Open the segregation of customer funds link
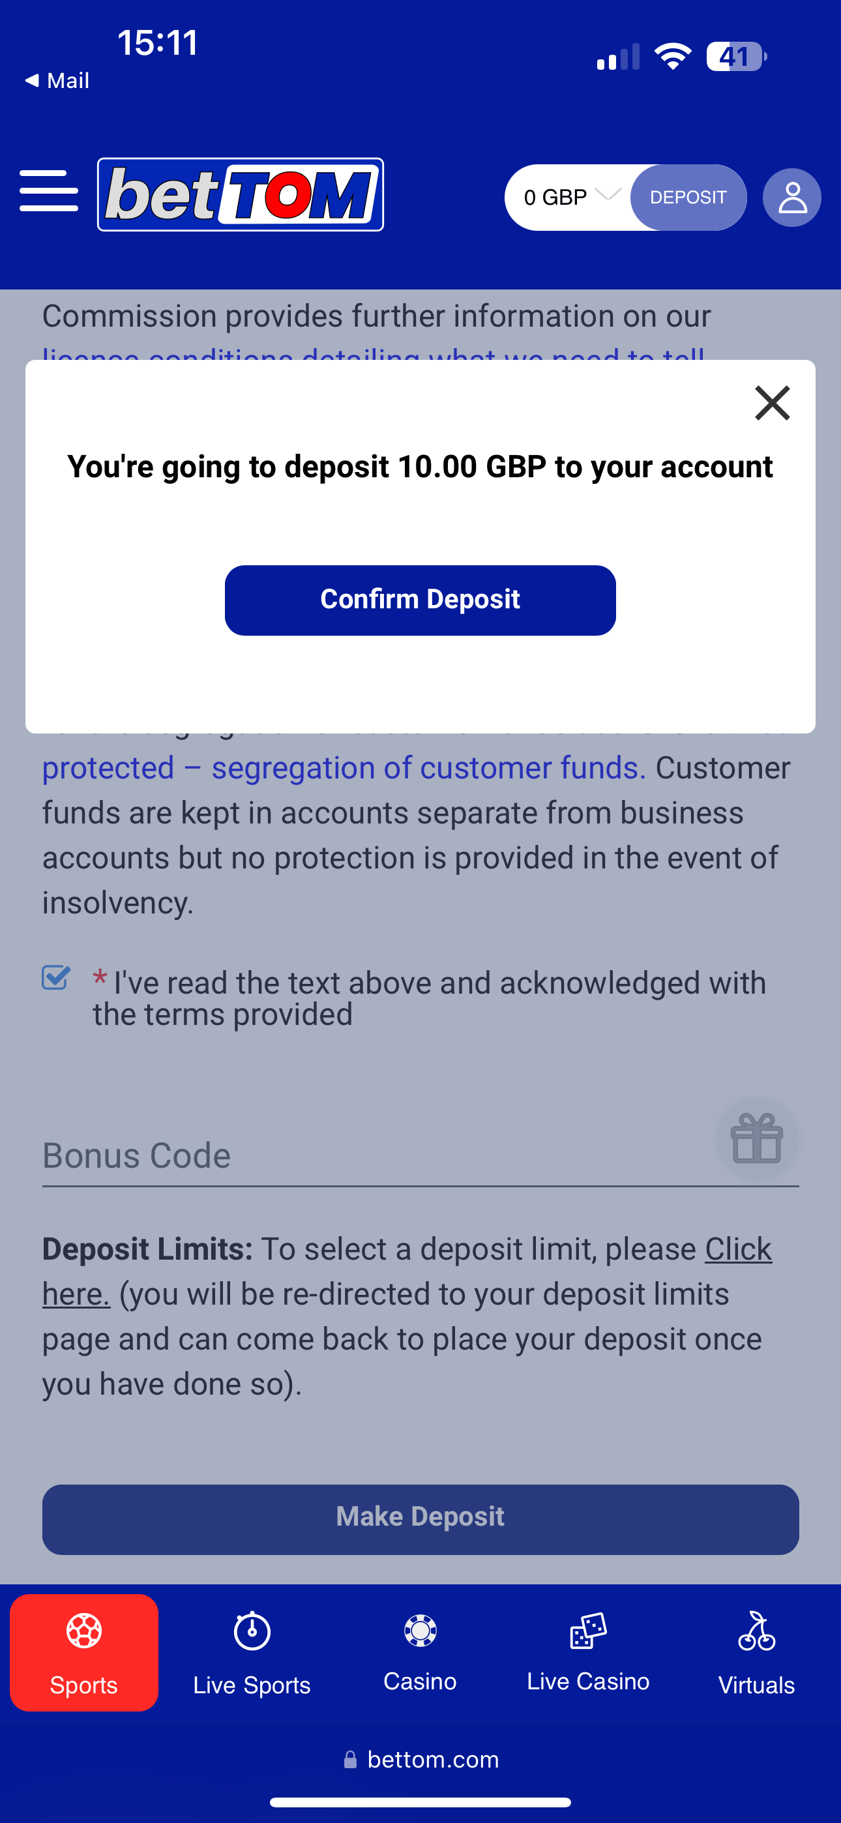 (344, 769)
